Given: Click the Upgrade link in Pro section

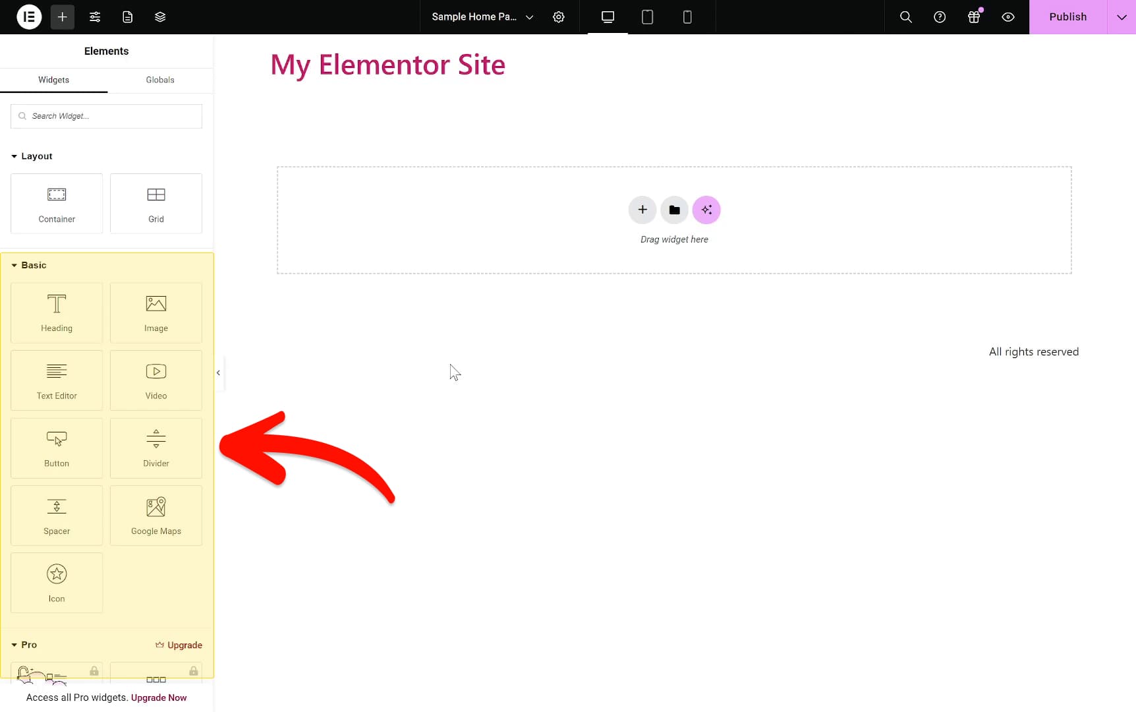Looking at the screenshot, I should point(179,645).
